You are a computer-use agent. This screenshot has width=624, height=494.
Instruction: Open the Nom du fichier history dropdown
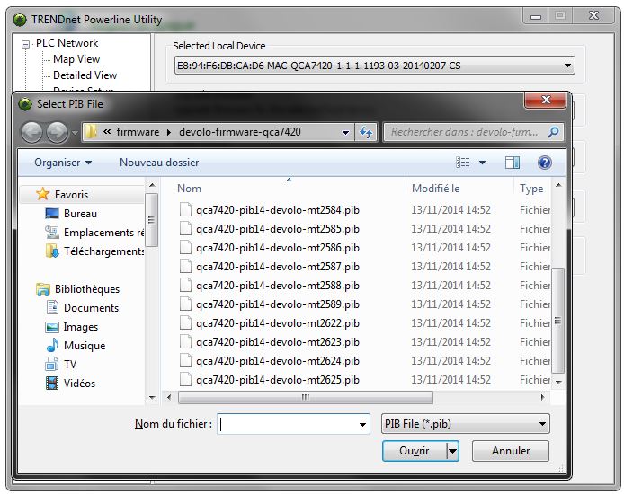pyautogui.click(x=362, y=425)
